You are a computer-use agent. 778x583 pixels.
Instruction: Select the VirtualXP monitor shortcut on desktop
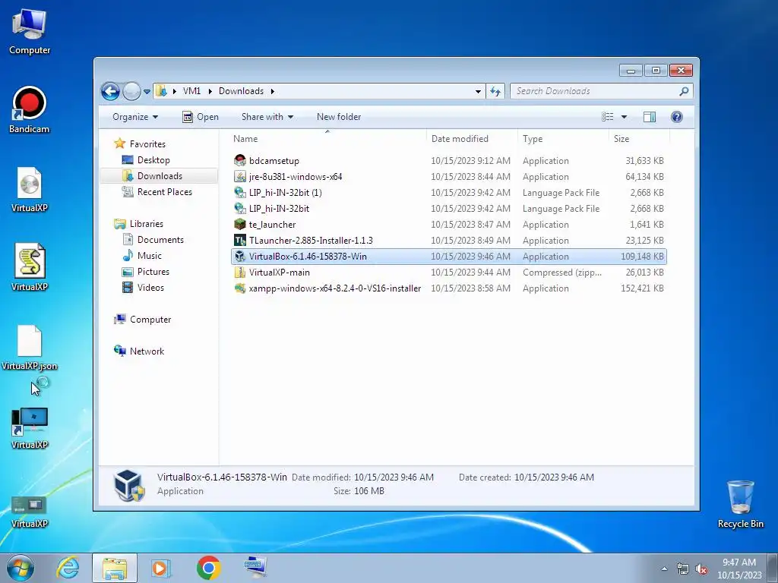pyautogui.click(x=30, y=427)
